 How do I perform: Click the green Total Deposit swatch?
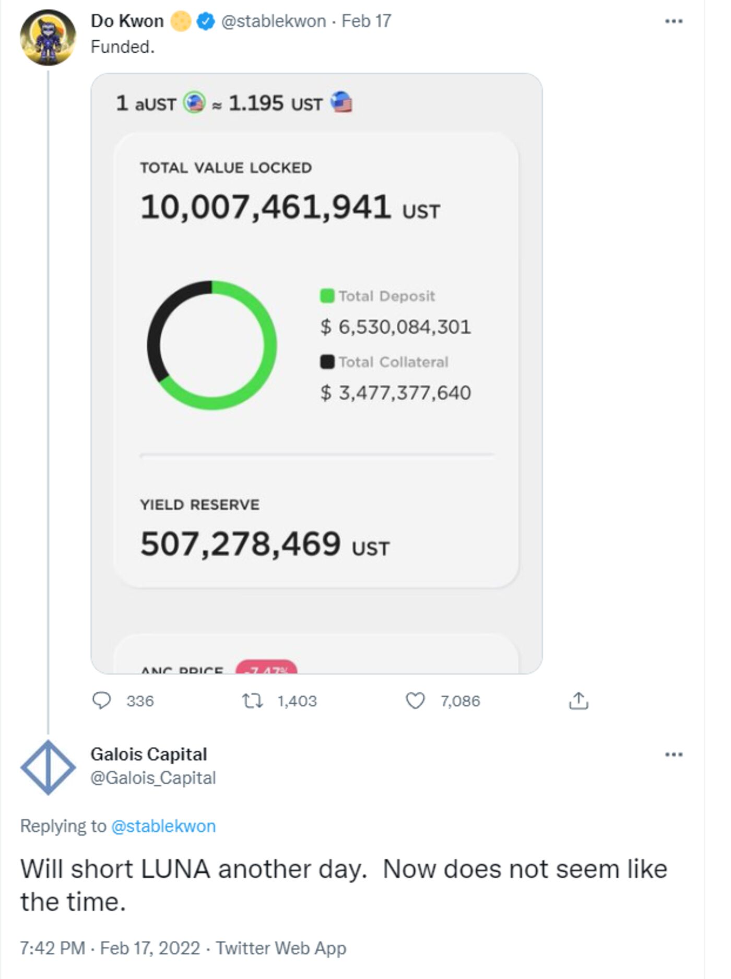(327, 296)
